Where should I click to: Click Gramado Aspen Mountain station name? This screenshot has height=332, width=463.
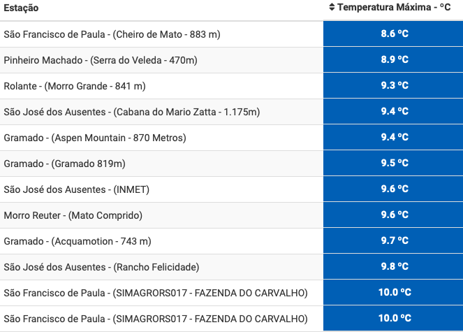point(95,138)
